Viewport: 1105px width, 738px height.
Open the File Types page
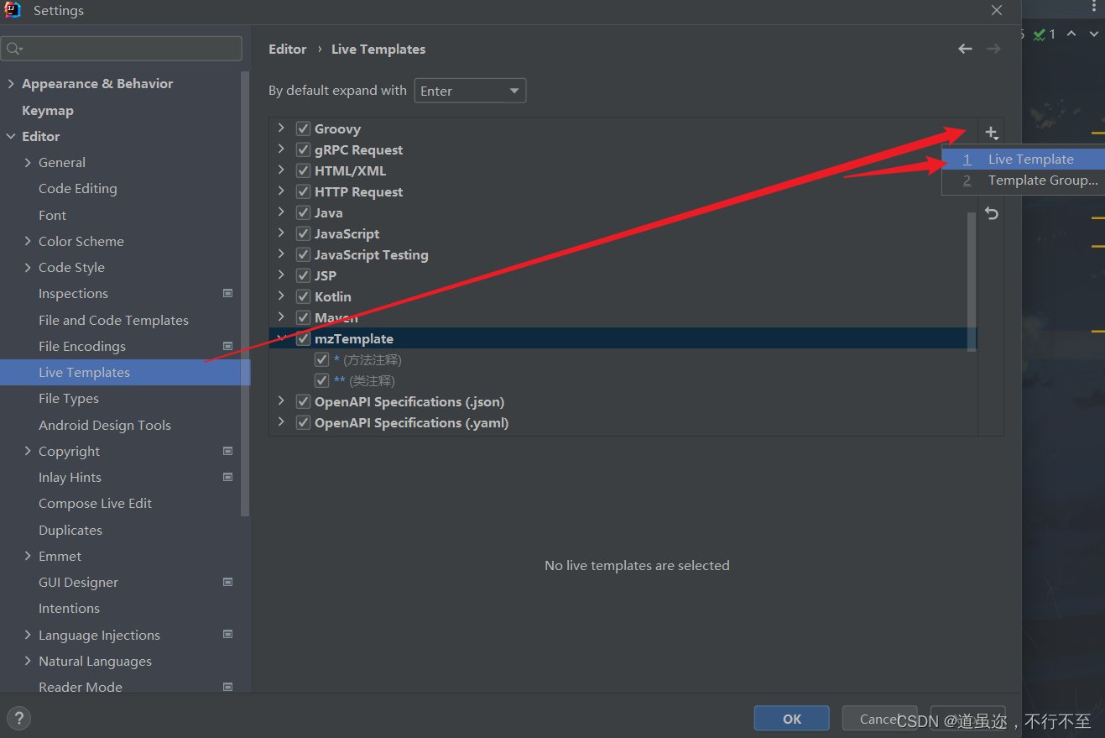[69, 398]
